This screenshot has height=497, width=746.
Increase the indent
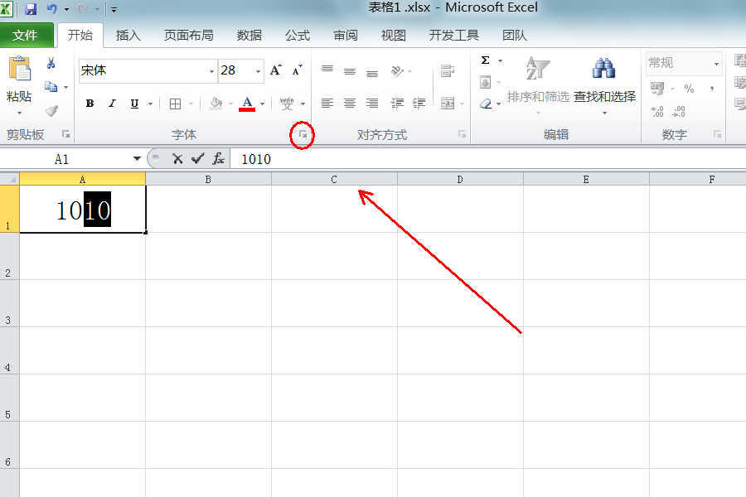tap(419, 104)
